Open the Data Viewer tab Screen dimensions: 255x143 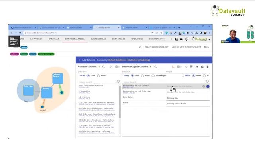[36, 39]
